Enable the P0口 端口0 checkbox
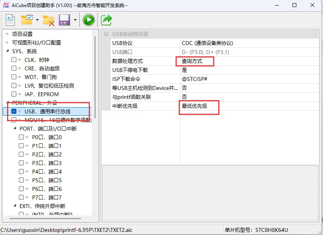 tap(21, 137)
